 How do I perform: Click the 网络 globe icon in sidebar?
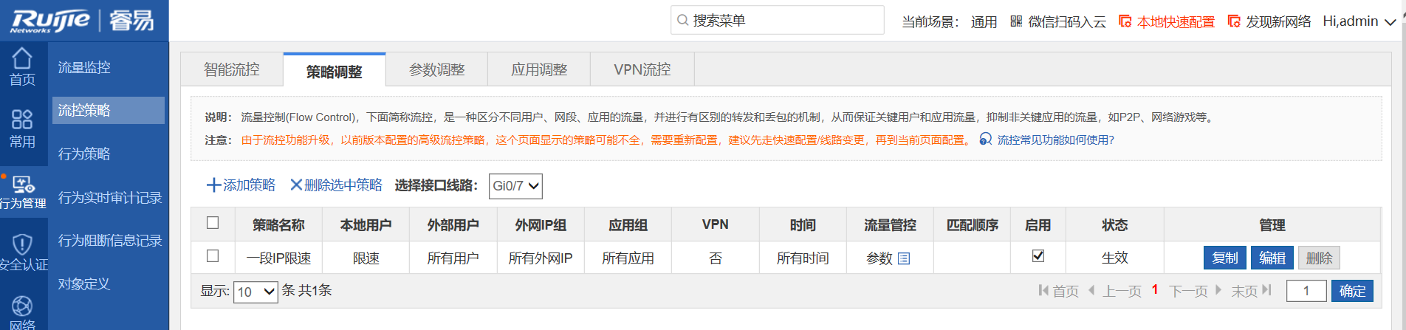point(22,306)
